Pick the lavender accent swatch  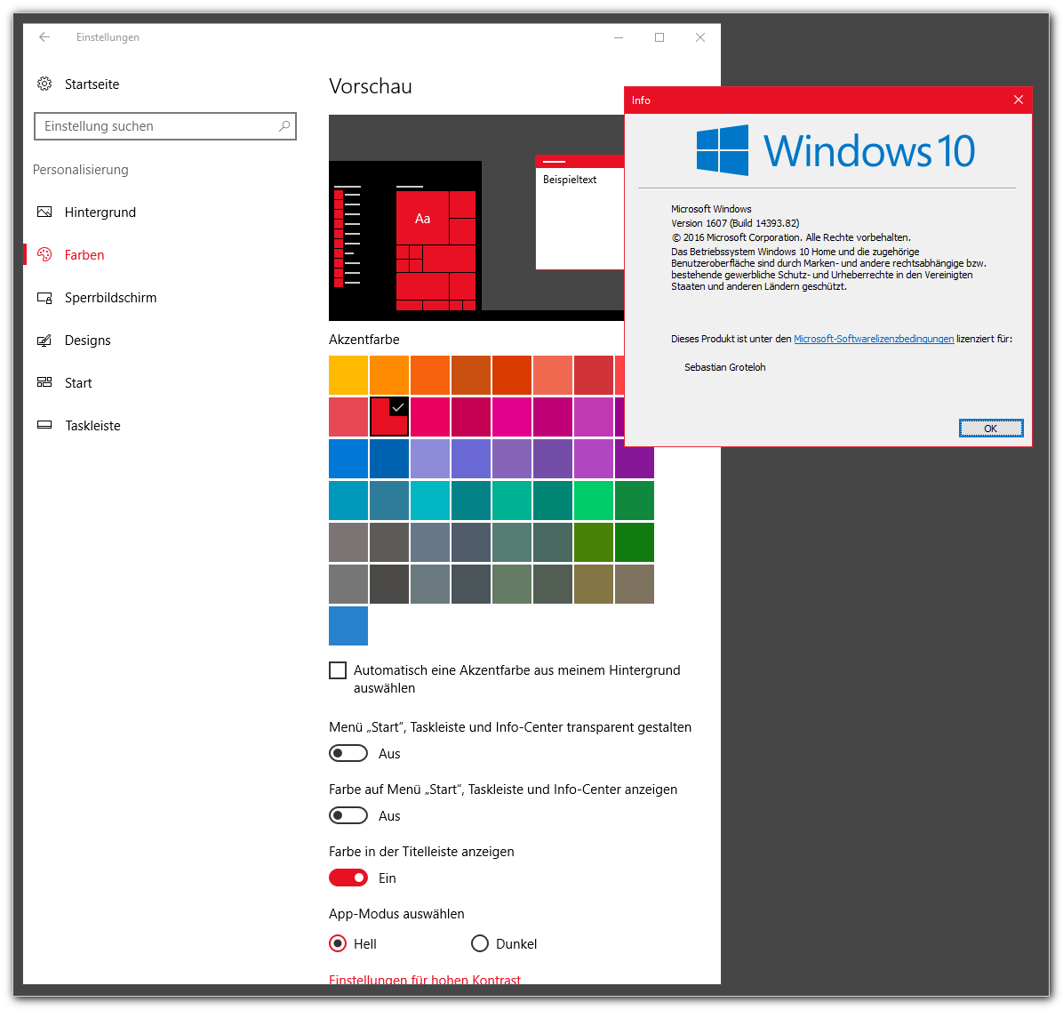click(x=430, y=459)
